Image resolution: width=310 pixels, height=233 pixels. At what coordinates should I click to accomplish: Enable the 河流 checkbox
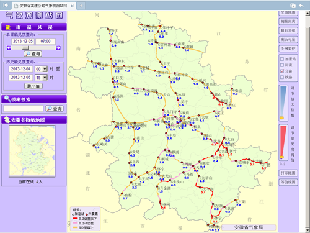(x=282, y=65)
